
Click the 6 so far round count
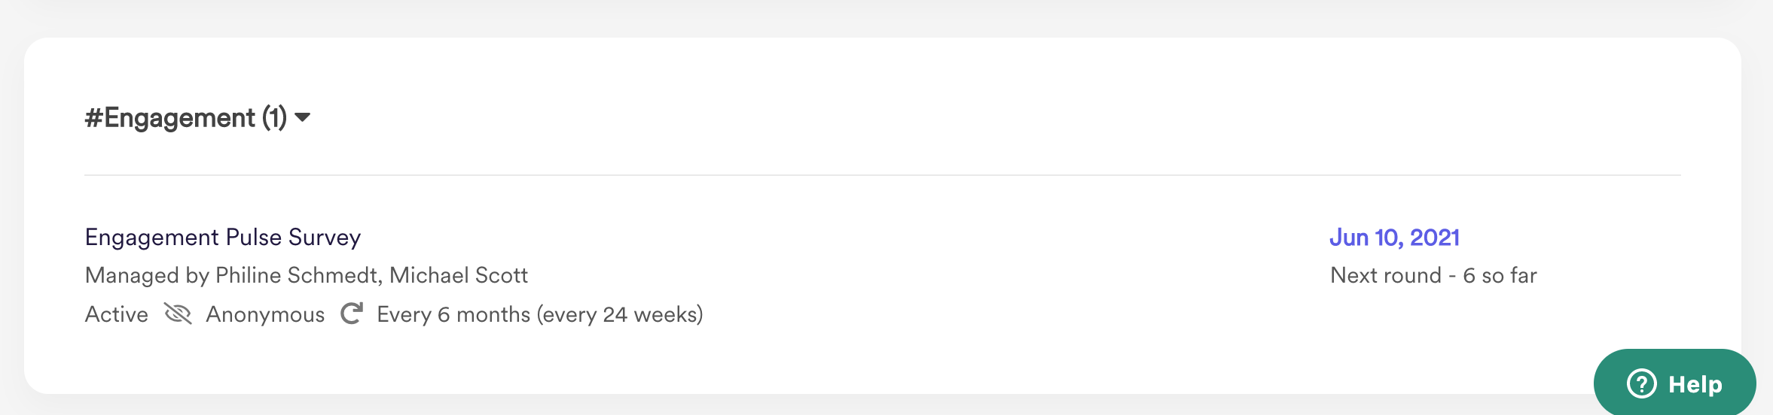(1500, 275)
